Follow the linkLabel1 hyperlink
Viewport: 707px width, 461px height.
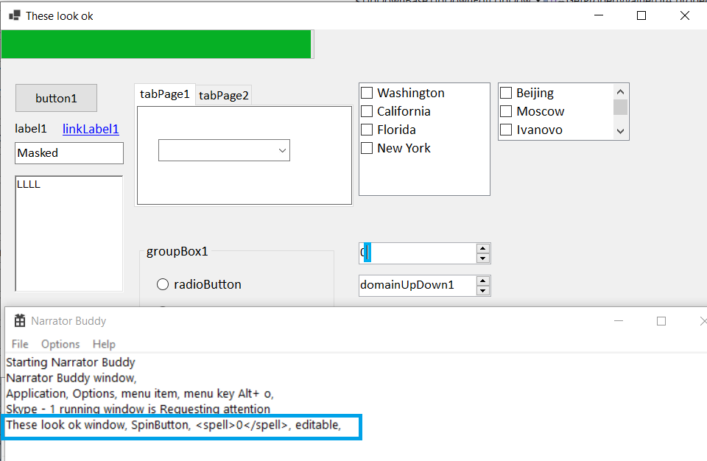click(x=90, y=129)
